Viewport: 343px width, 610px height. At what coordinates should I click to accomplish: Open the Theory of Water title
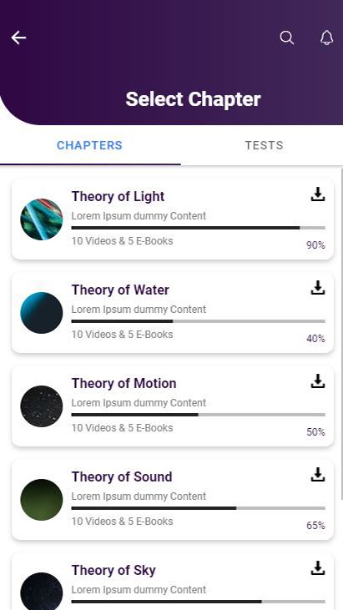(x=120, y=290)
